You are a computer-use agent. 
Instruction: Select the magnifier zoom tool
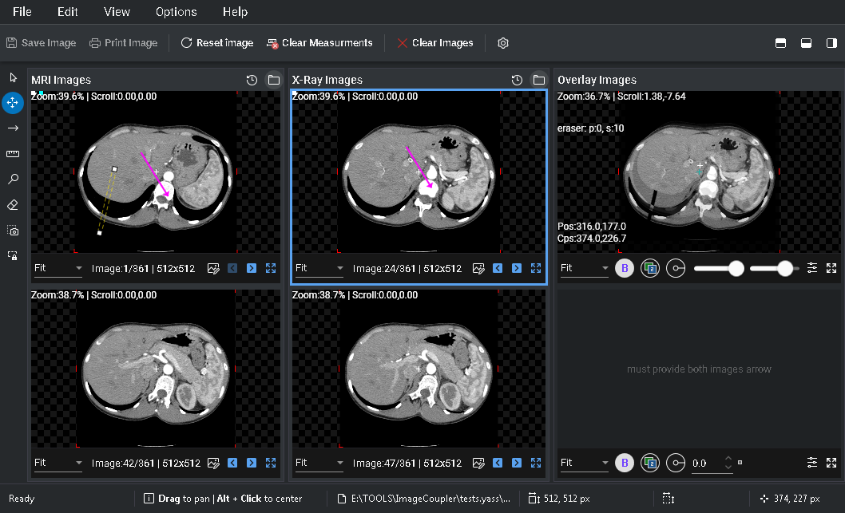tap(13, 180)
